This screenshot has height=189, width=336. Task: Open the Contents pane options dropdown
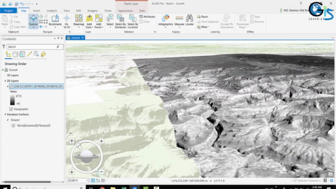[x=55, y=38]
